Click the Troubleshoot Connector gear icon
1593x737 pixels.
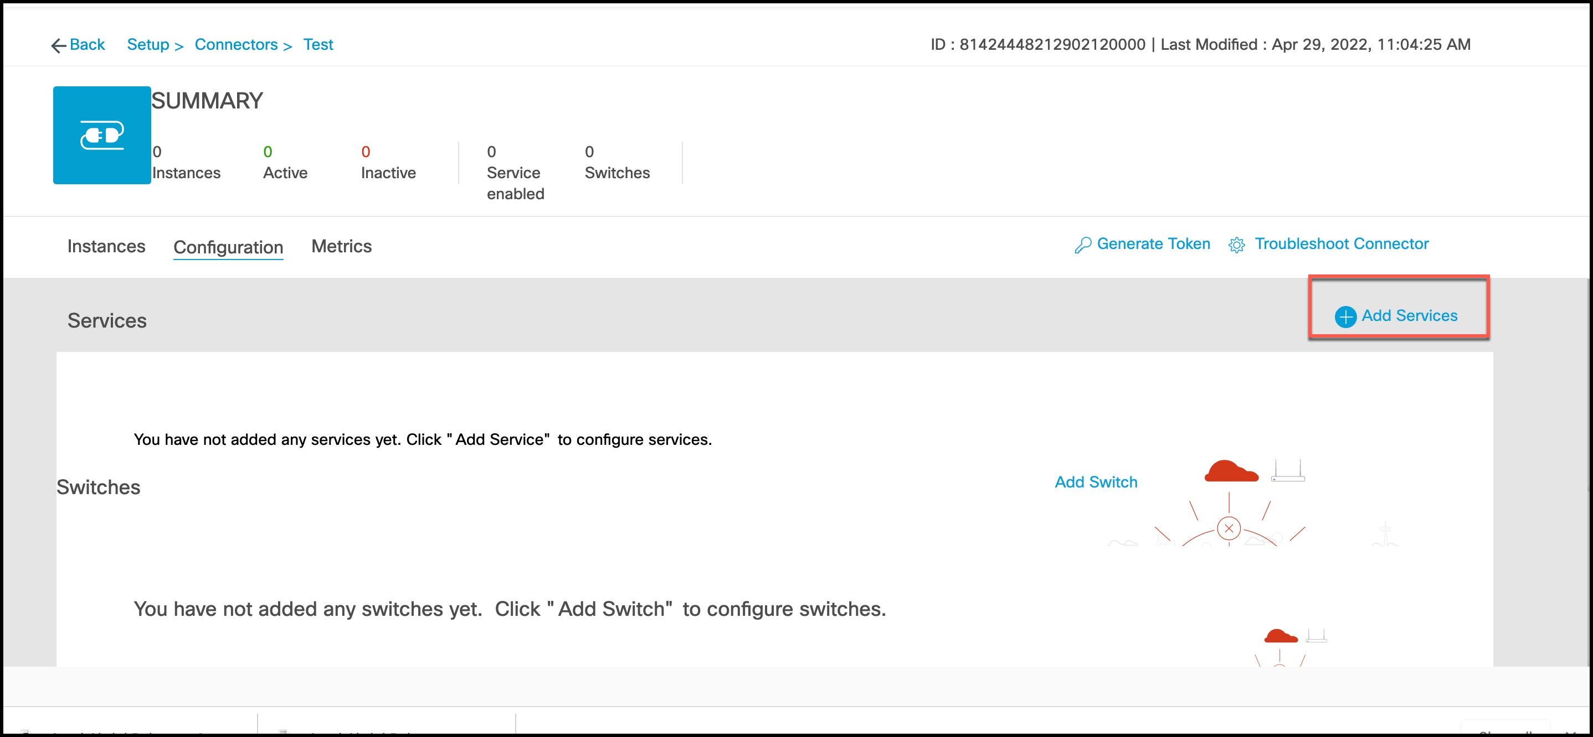click(1236, 245)
